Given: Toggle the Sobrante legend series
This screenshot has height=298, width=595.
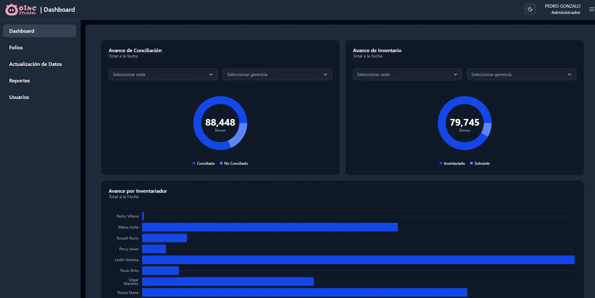Looking at the screenshot, I should 480,163.
